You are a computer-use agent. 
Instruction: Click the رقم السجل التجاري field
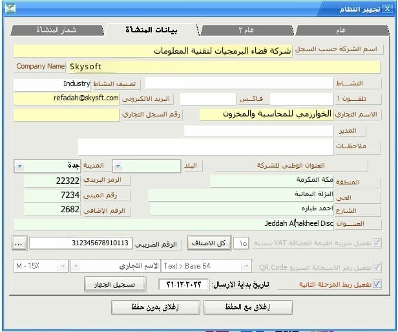[67, 115]
